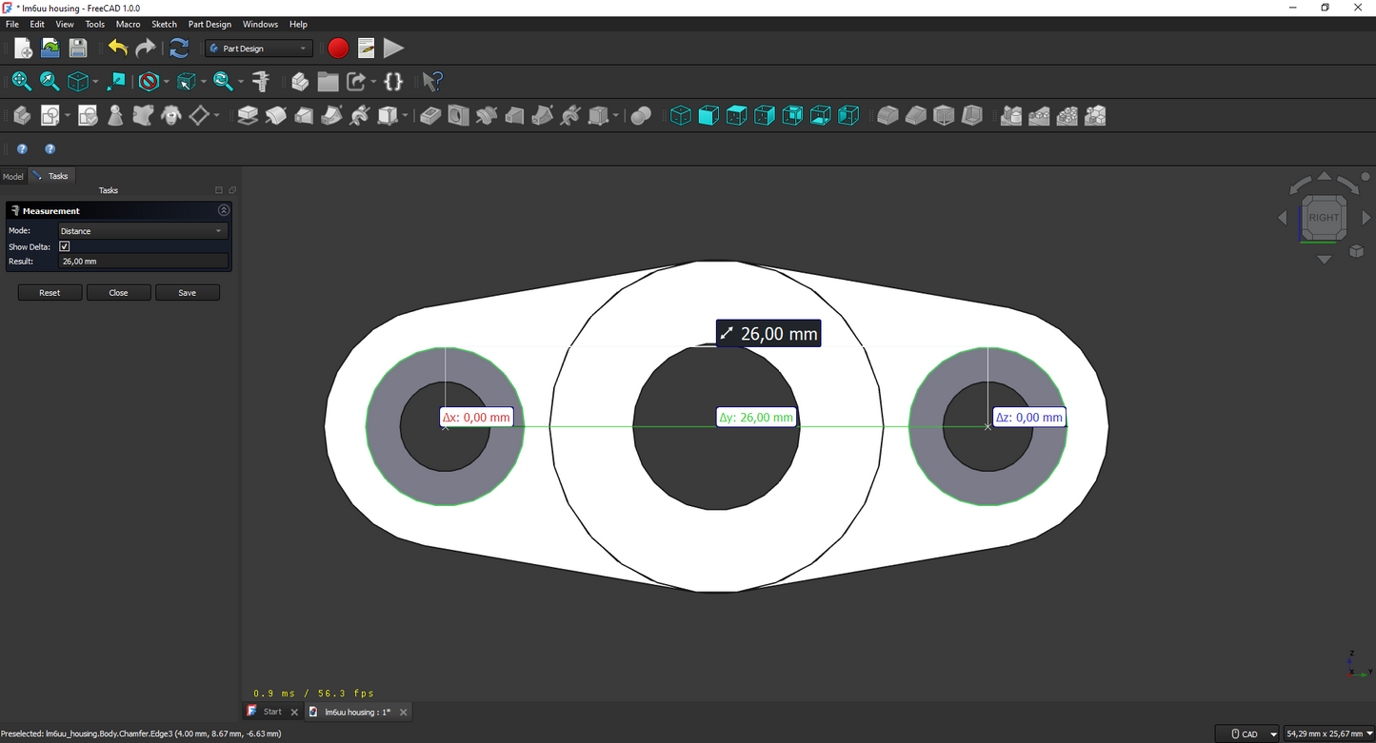Create a polar pattern
This screenshot has height=743, width=1376.
[1067, 116]
